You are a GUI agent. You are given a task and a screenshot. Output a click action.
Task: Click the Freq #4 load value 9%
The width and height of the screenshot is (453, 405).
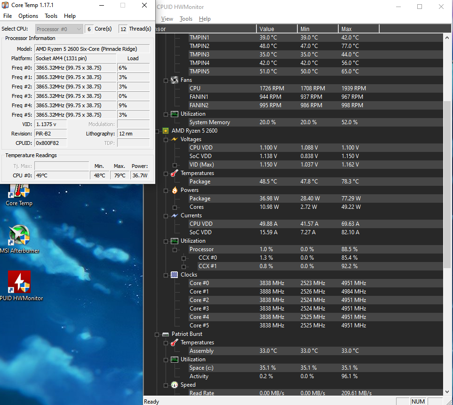click(134, 105)
